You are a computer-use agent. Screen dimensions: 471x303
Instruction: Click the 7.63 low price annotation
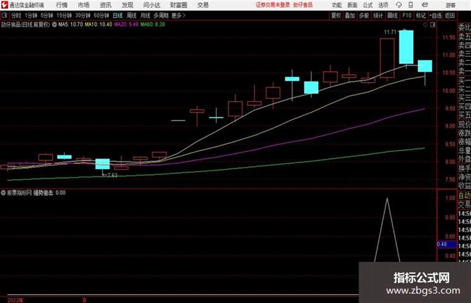pos(112,175)
